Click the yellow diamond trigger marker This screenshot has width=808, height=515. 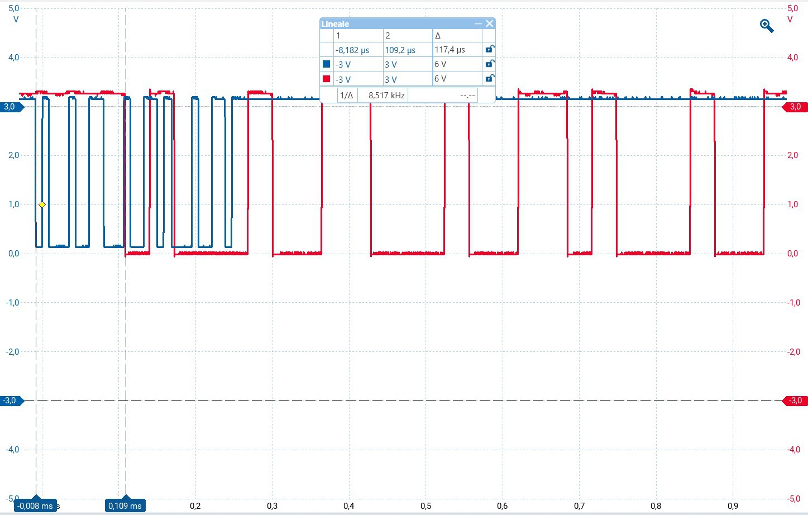[x=42, y=205]
